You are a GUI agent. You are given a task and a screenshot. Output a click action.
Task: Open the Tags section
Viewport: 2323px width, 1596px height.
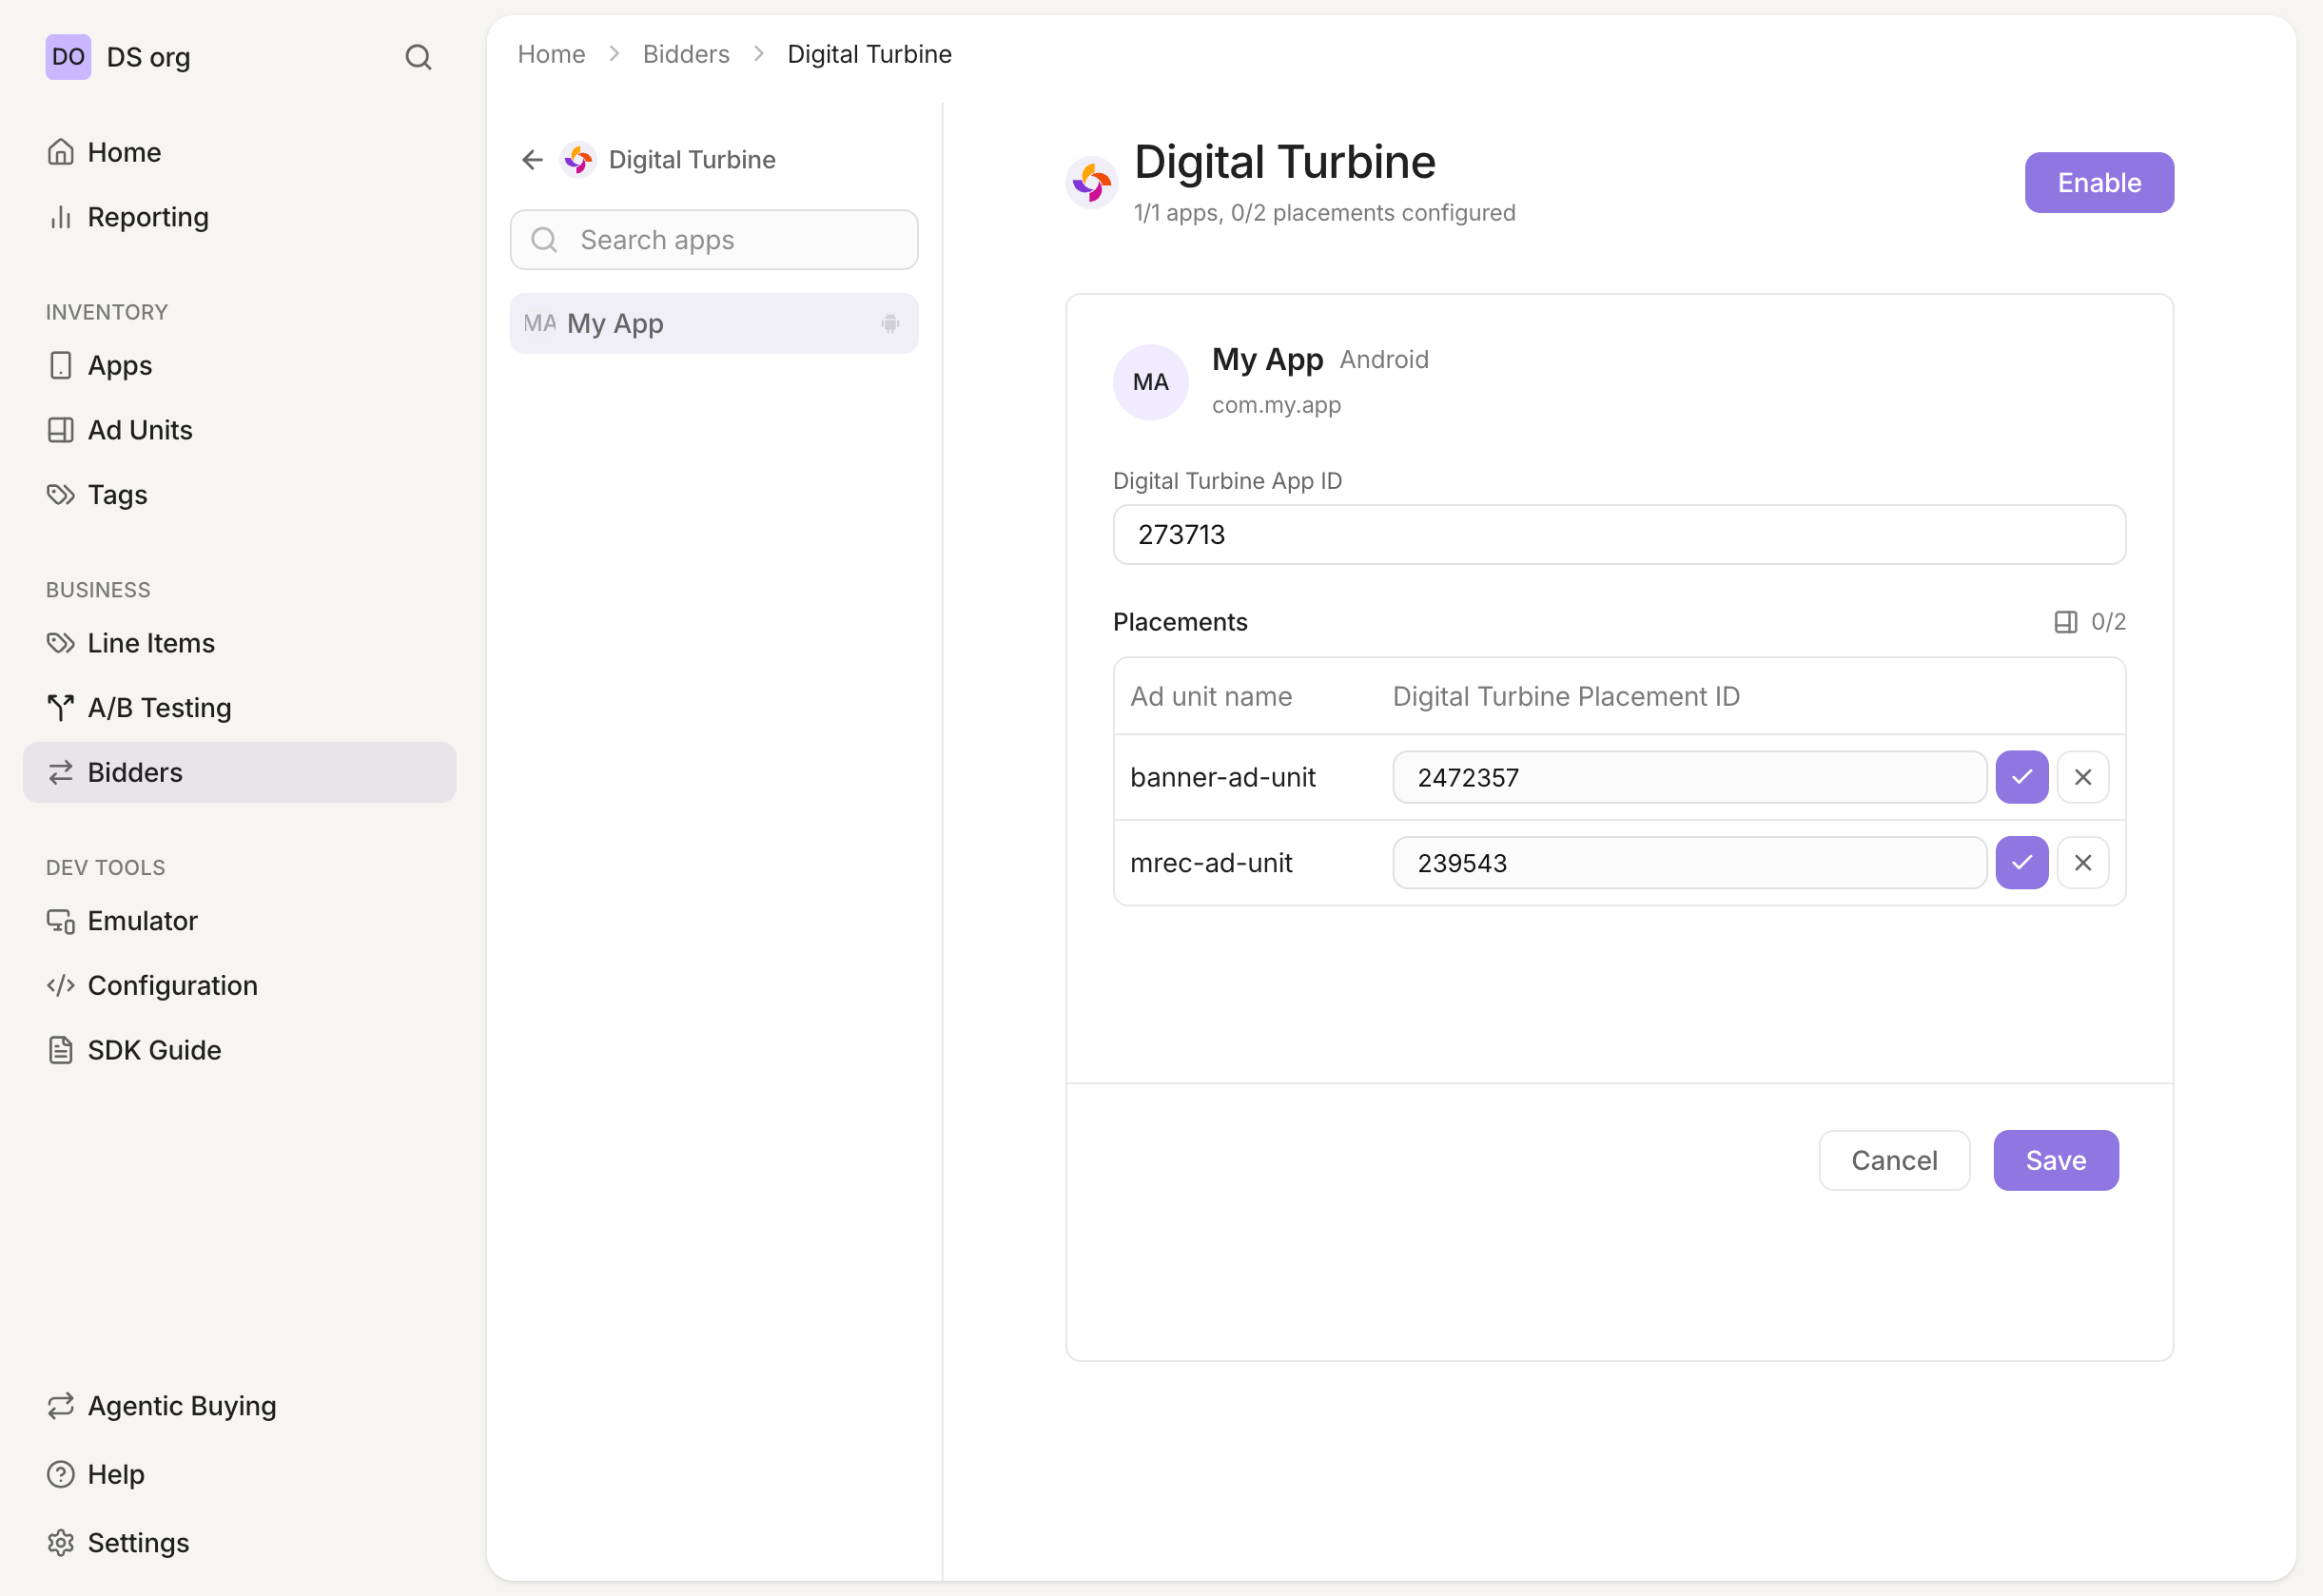(x=239, y=495)
